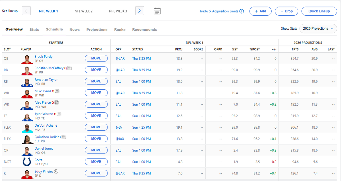This screenshot has height=181, width=341.
Task: Expand the 2026 Projections stats dropdown
Action: (318, 28)
